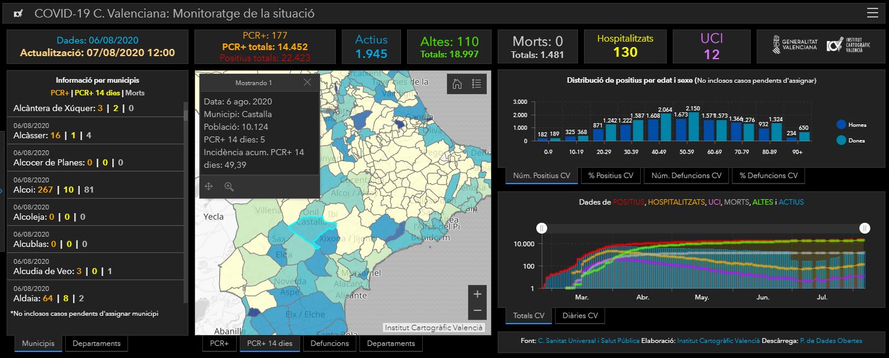Open the map legend list icon
The width and height of the screenshot is (889, 358).
click(x=477, y=84)
